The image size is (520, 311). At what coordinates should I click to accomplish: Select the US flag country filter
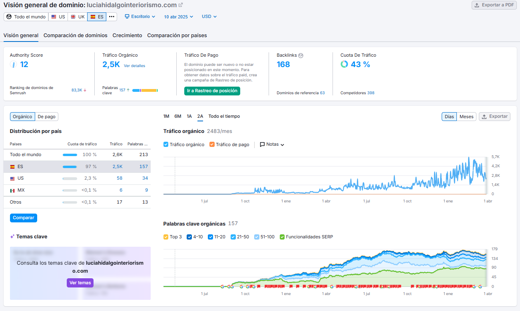click(58, 17)
